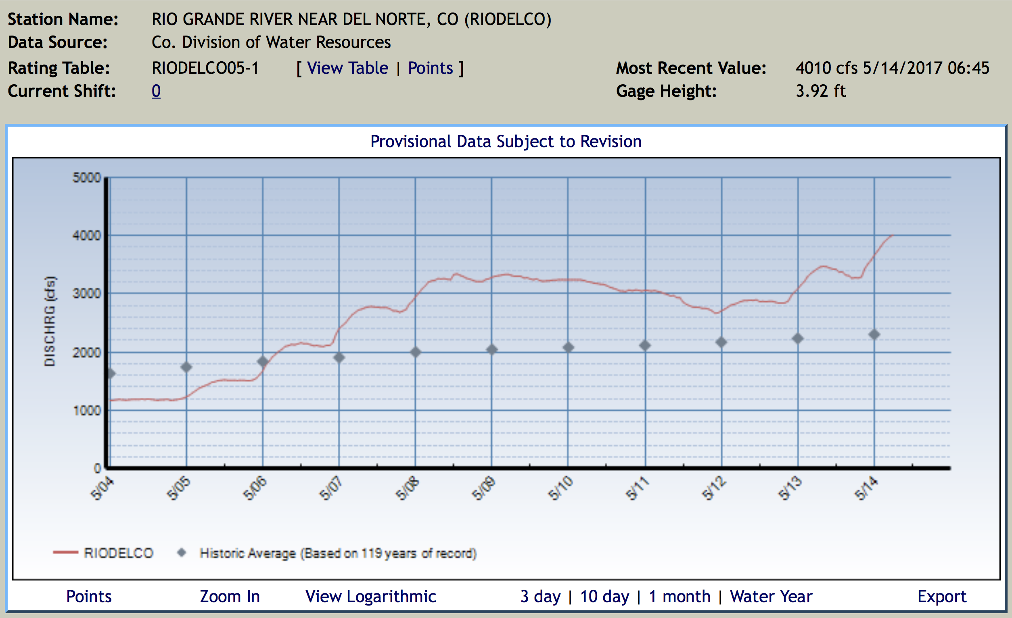
Task: Click the Export link
Action: [x=942, y=597]
